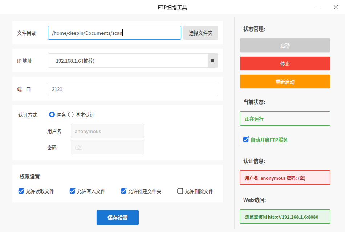Click the blue 保存设置 button

click(x=118, y=217)
